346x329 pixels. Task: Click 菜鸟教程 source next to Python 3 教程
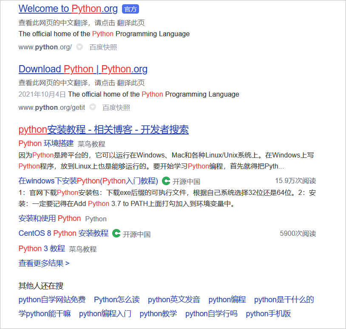(83, 249)
